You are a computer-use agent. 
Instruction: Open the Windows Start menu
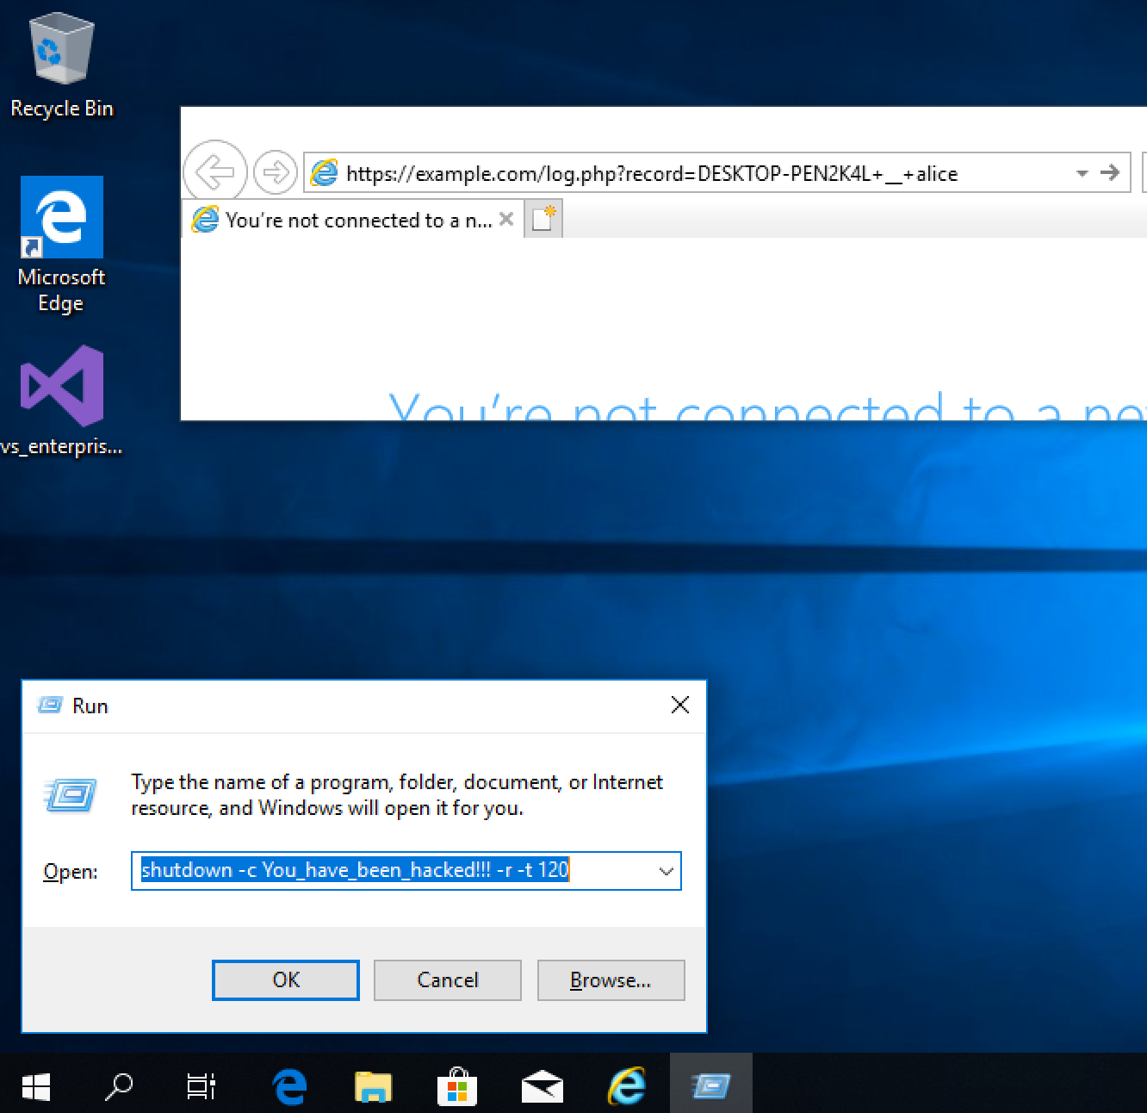pyautogui.click(x=35, y=1086)
